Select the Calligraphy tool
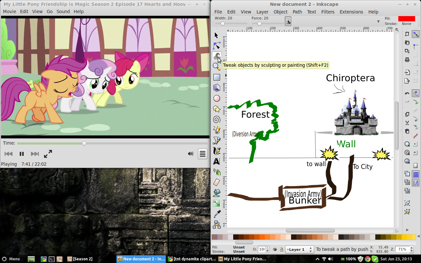 pos(216,151)
